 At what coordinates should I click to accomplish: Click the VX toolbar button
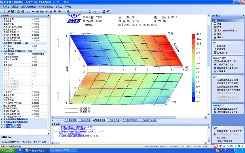(x=77, y=12)
